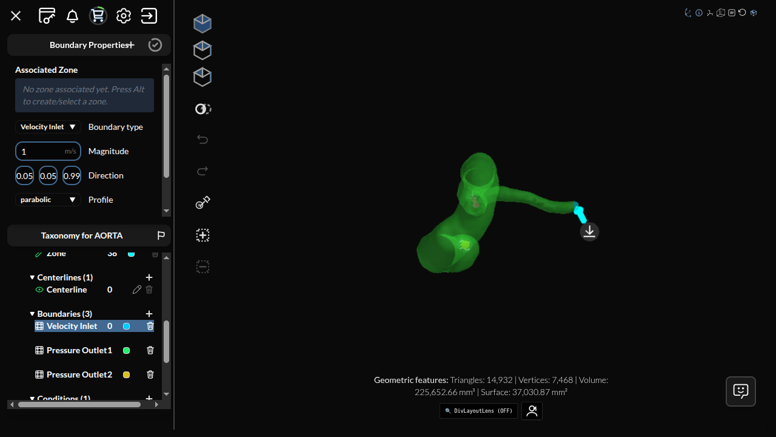The image size is (776, 437).
Task: Delete the Pressure Outlet1 boundary
Action: coord(150,350)
